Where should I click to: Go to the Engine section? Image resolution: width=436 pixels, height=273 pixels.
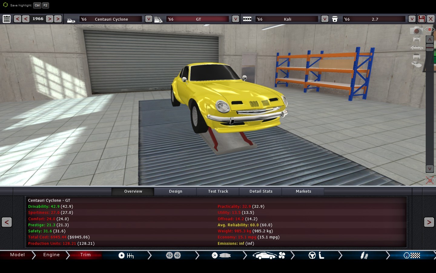(x=51, y=255)
